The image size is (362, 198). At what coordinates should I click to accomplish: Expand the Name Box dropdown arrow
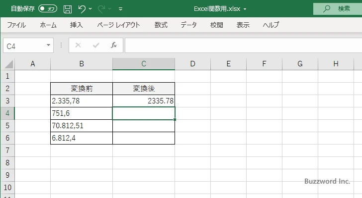pos(49,45)
